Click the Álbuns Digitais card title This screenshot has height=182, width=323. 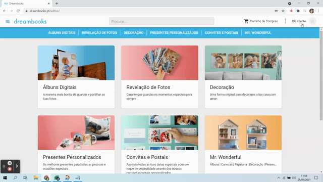point(60,87)
